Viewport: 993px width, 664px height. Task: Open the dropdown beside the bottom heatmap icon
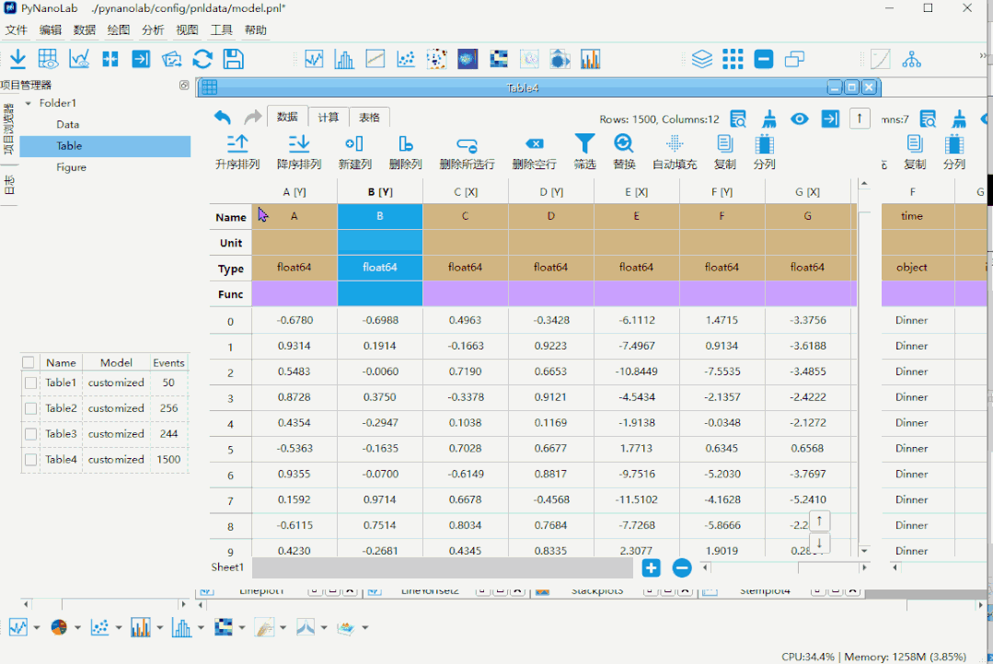click(242, 628)
